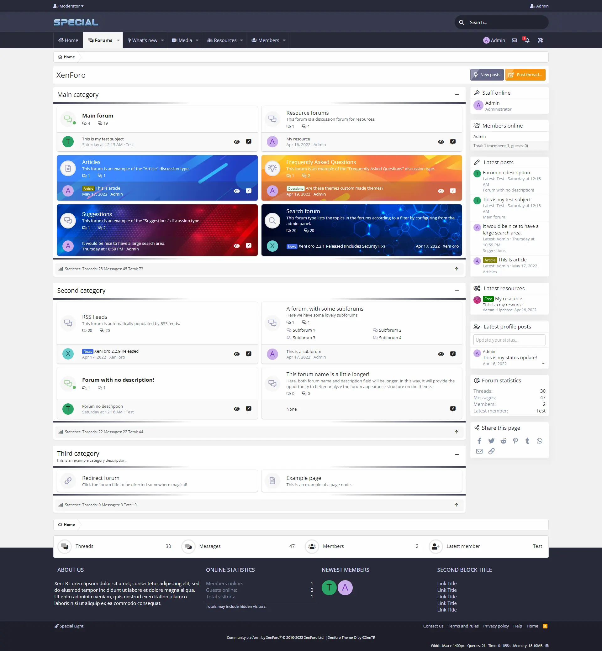
Task: Share page on Facebook
Action: (479, 441)
